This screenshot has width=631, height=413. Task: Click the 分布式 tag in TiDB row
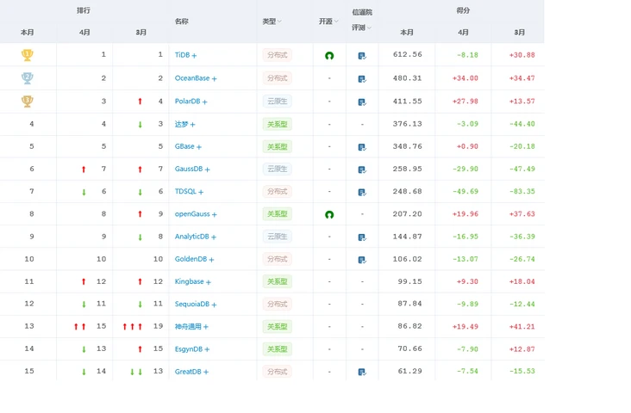tap(278, 55)
